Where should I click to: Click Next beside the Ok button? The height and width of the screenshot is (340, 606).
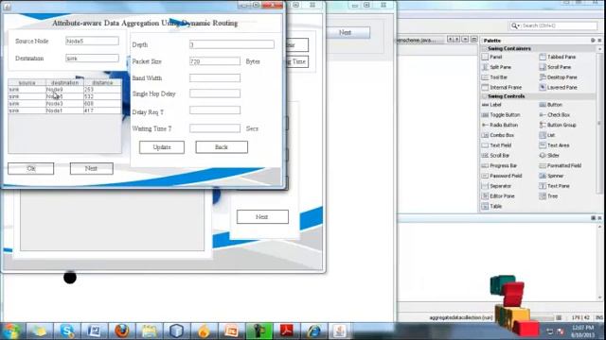click(92, 168)
